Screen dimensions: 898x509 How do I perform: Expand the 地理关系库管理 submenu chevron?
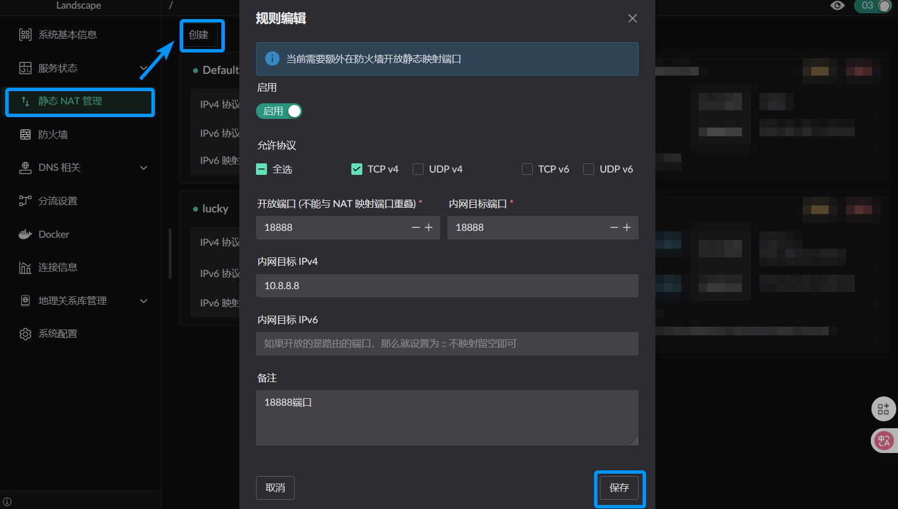pyautogui.click(x=144, y=301)
